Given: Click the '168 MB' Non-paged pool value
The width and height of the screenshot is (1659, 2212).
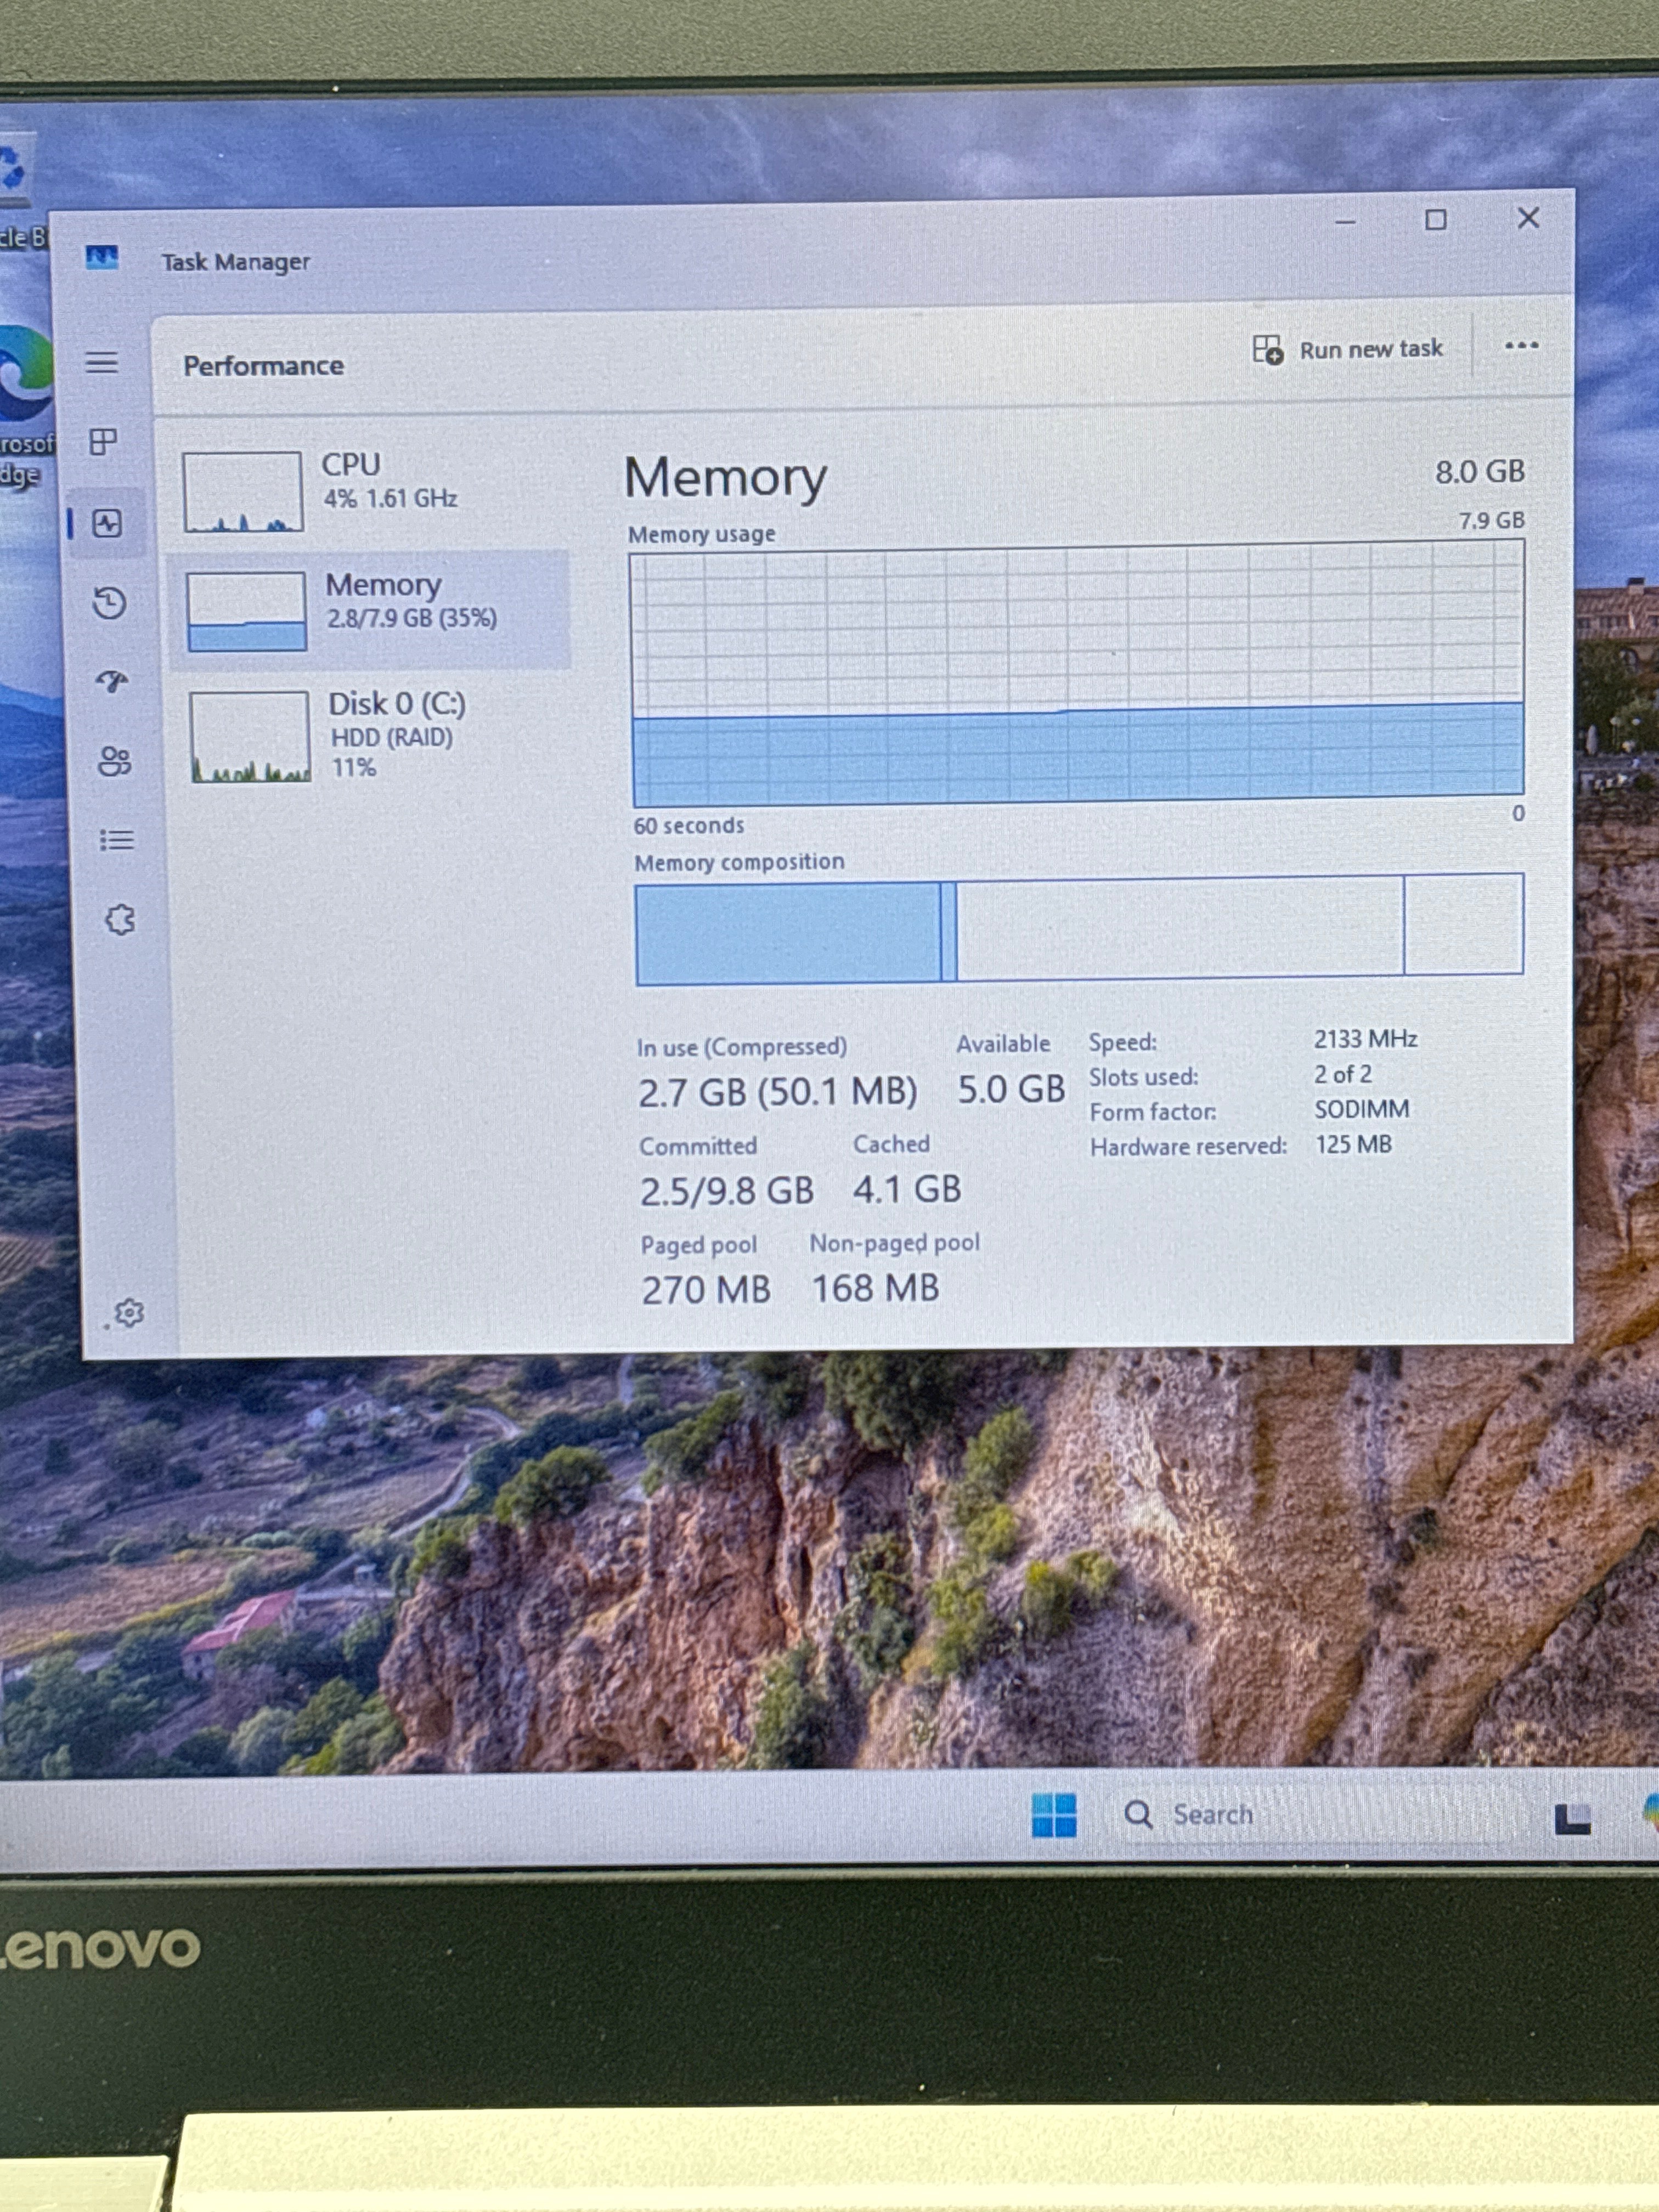Looking at the screenshot, I should point(875,1288).
